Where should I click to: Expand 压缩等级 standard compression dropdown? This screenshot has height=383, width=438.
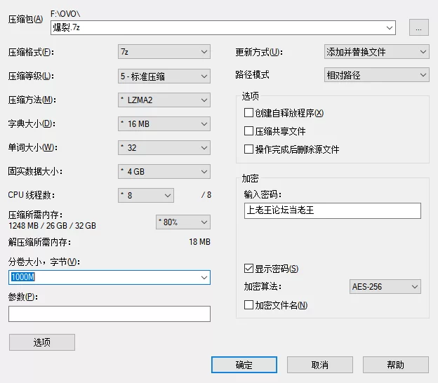(164, 76)
